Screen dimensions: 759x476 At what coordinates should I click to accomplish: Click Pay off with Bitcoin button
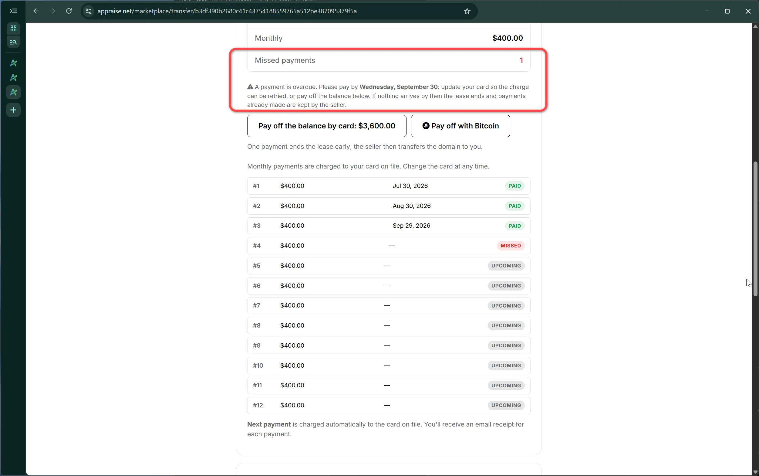pyautogui.click(x=460, y=126)
